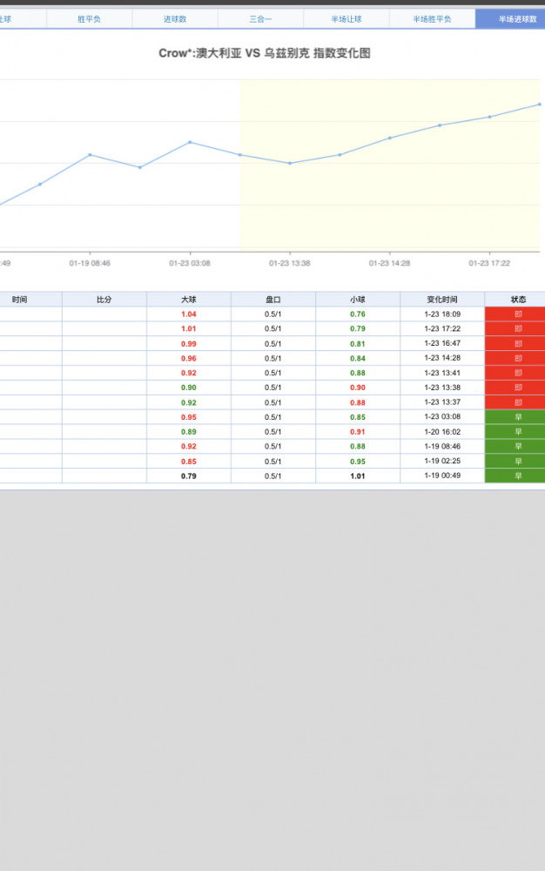
Task: Click the x-axis label 01-23 13:38
Action: (x=290, y=263)
